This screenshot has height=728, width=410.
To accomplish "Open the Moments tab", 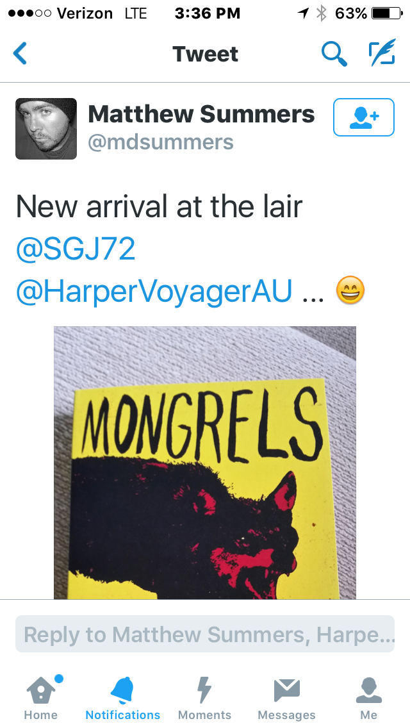I will (204, 697).
